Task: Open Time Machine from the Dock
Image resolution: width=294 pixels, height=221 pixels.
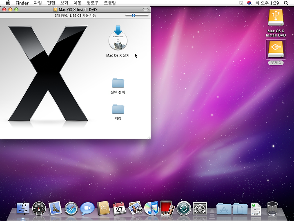Action: tap(184, 208)
